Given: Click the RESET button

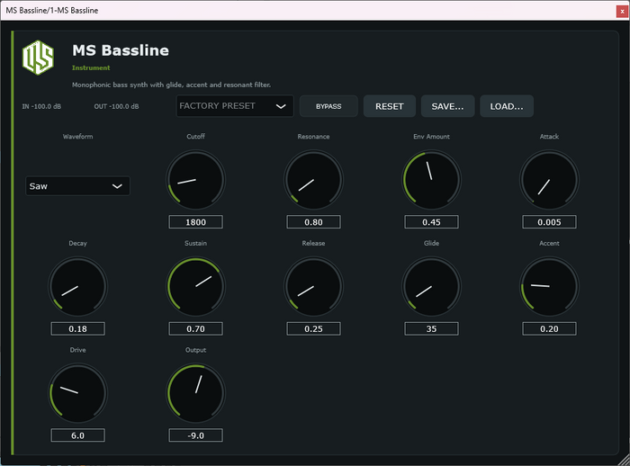Looking at the screenshot, I should tap(389, 106).
